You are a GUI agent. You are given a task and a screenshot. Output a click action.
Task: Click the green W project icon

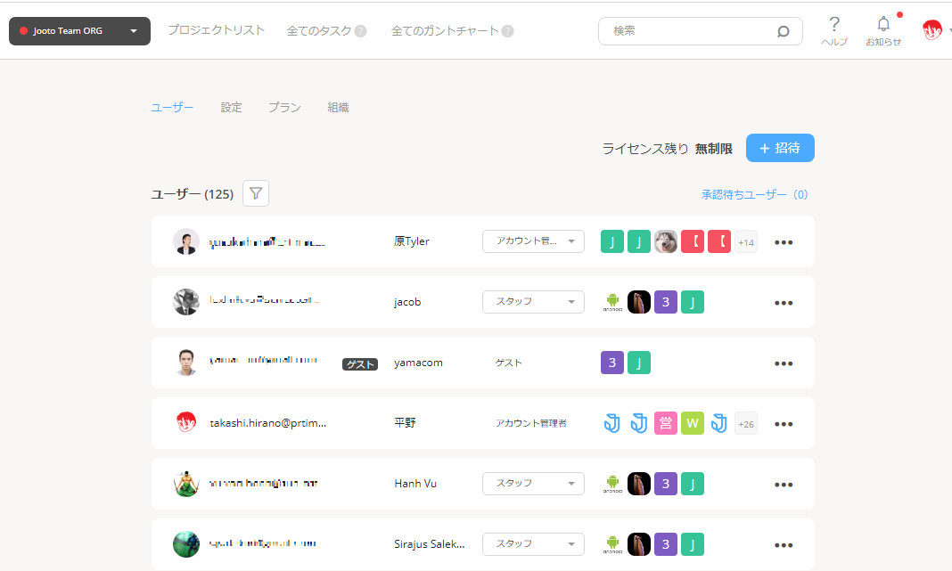[693, 423]
